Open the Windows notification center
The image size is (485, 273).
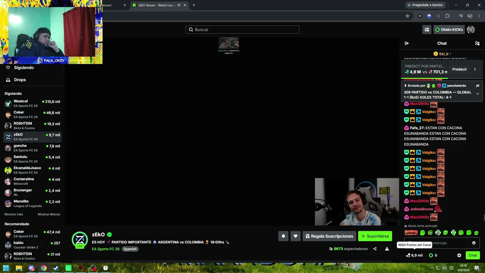click(477, 268)
